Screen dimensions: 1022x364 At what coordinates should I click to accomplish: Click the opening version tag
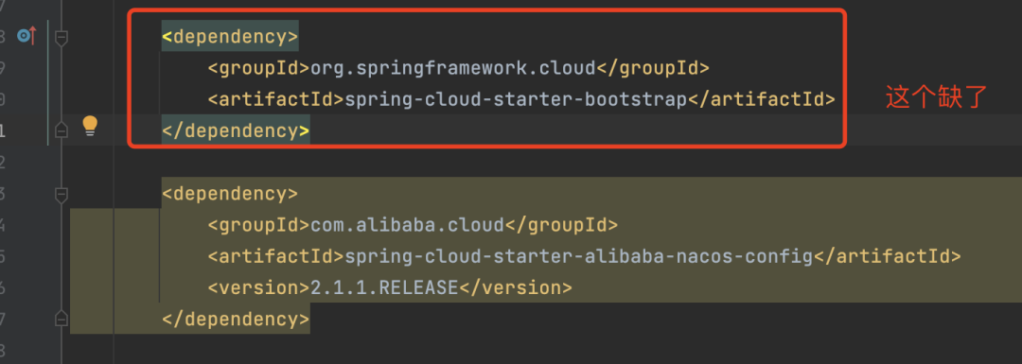coord(259,287)
